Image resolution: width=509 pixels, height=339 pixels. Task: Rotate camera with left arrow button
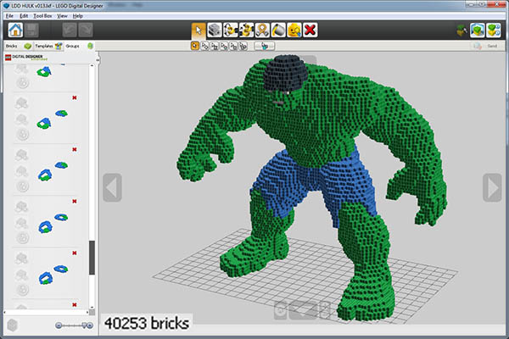(x=113, y=187)
